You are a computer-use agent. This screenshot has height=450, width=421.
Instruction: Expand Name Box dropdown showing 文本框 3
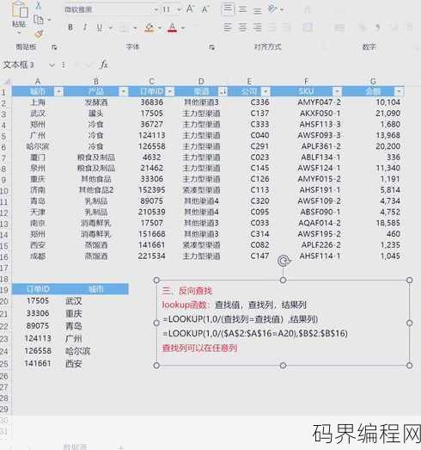pos(52,65)
